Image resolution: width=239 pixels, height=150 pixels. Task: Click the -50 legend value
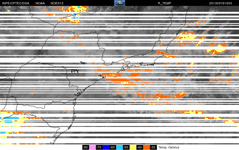pyautogui.click(x=126, y=147)
